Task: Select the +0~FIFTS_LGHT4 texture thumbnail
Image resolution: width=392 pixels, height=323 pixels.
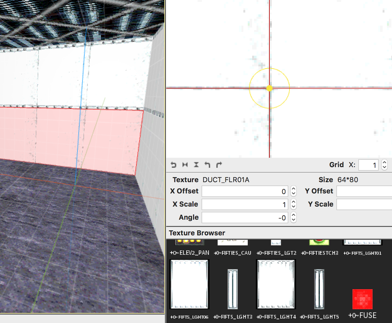Action: point(276,284)
